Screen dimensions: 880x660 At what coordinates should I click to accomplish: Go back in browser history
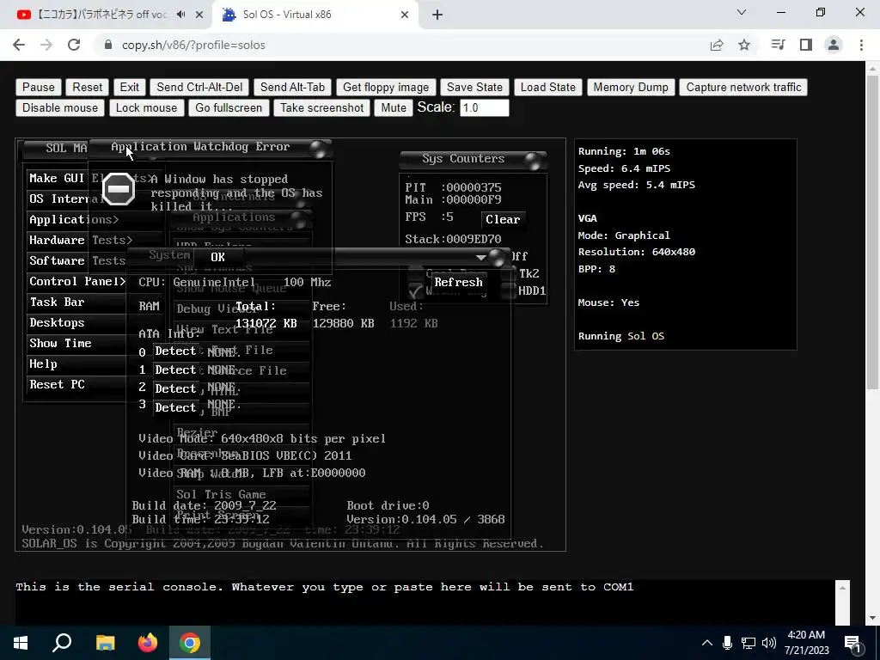[x=19, y=45]
